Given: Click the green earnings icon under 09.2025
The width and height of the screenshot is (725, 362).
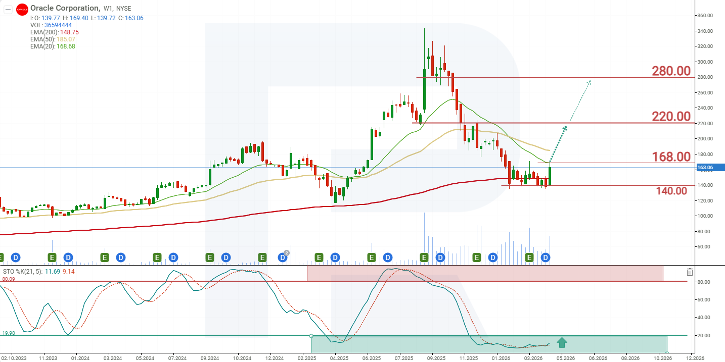Looking at the screenshot, I should (424, 257).
